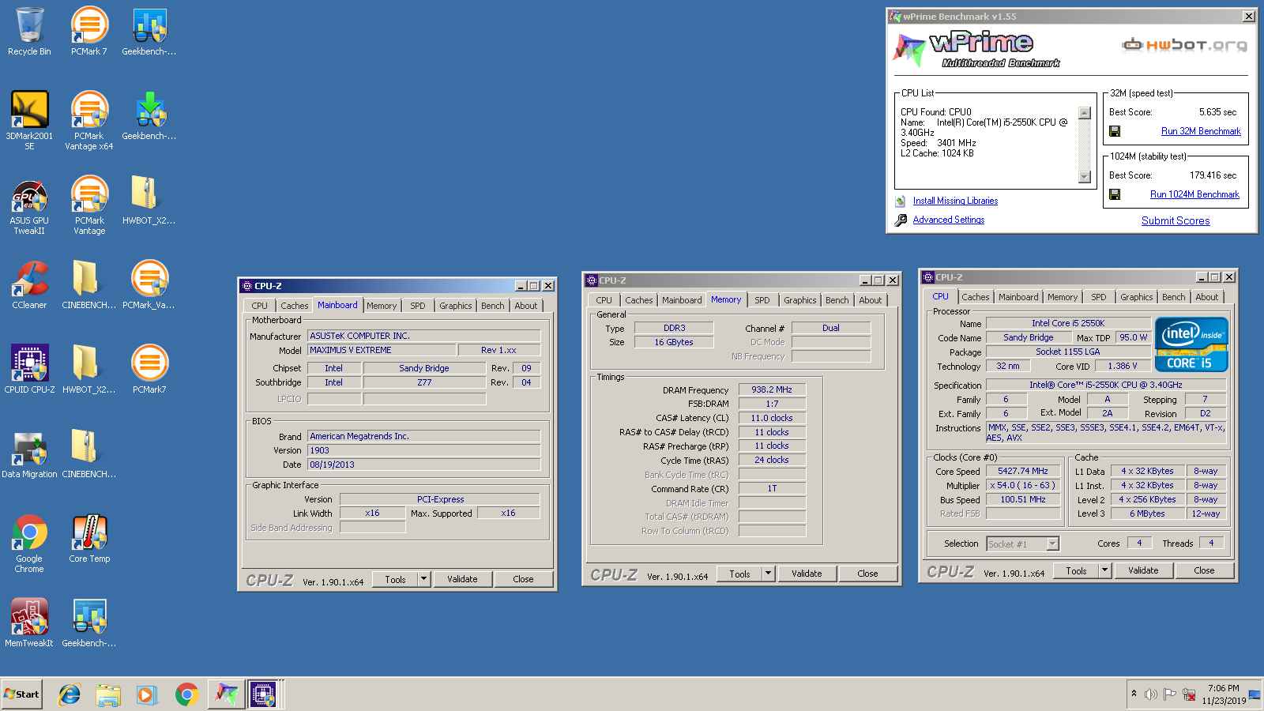Click BIOS version field 1903
Viewport: 1264px width, 711px height.
tap(424, 450)
